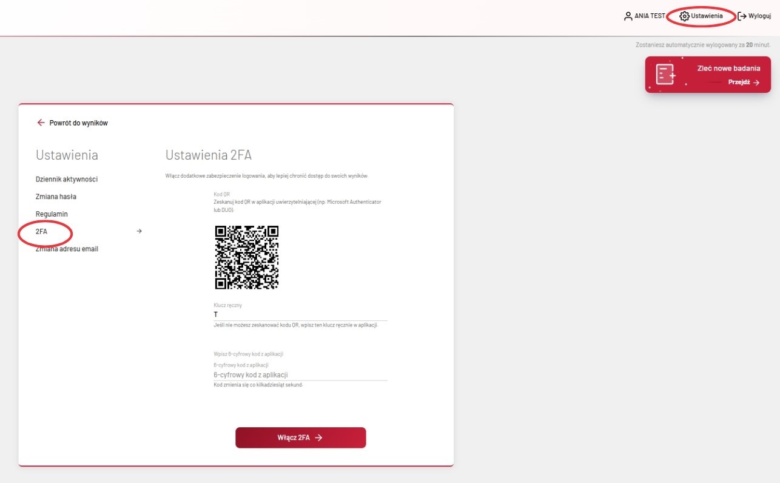Click the auto-logout 20 minut notice

pyautogui.click(x=703, y=45)
